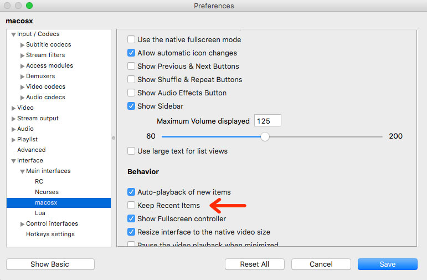The width and height of the screenshot is (427, 280).
Task: Click the Show Basic button
Action: coord(50,264)
